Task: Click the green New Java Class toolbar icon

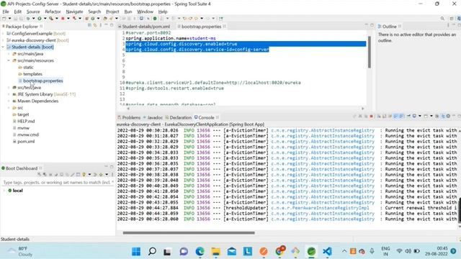Action: 93,19
